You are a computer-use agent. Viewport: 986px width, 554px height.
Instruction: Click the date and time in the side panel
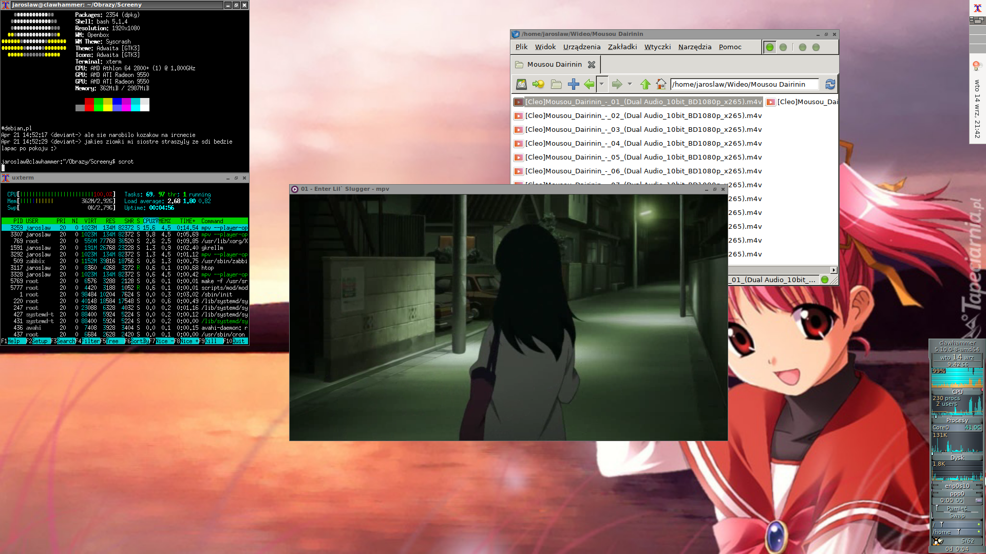coord(977,109)
